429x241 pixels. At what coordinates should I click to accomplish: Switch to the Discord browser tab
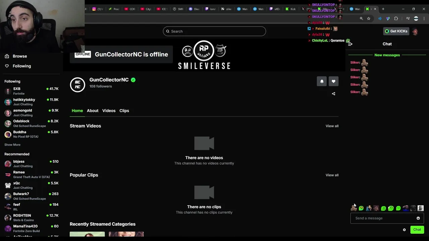pos(194,9)
